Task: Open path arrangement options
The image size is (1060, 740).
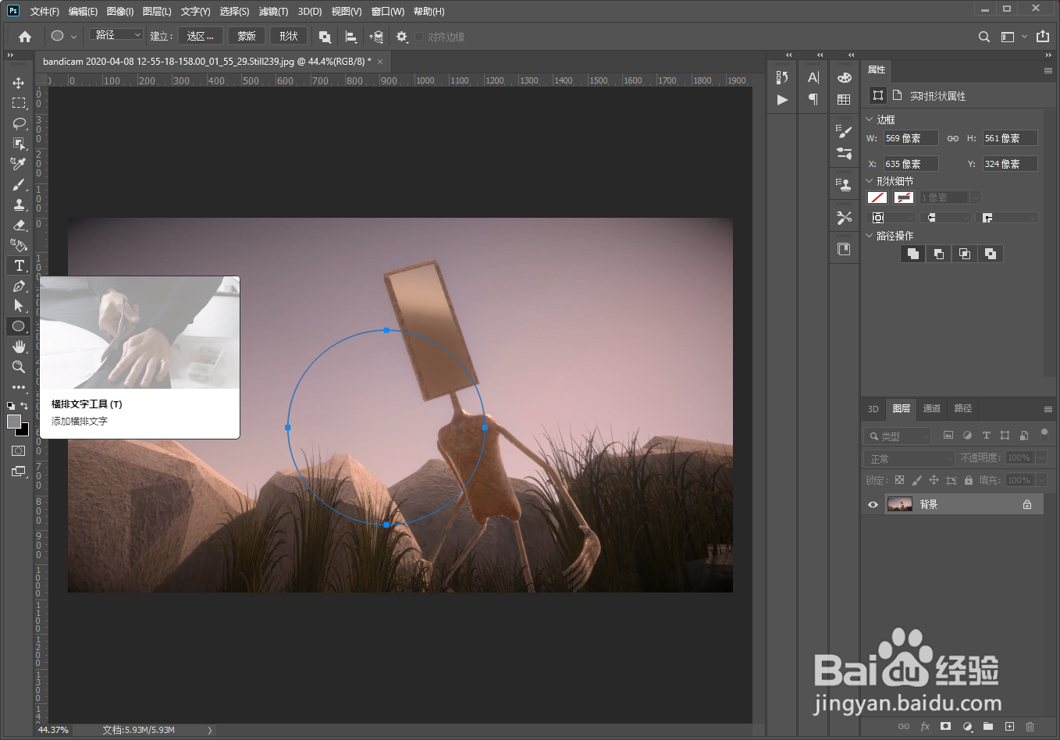Action: [x=376, y=37]
